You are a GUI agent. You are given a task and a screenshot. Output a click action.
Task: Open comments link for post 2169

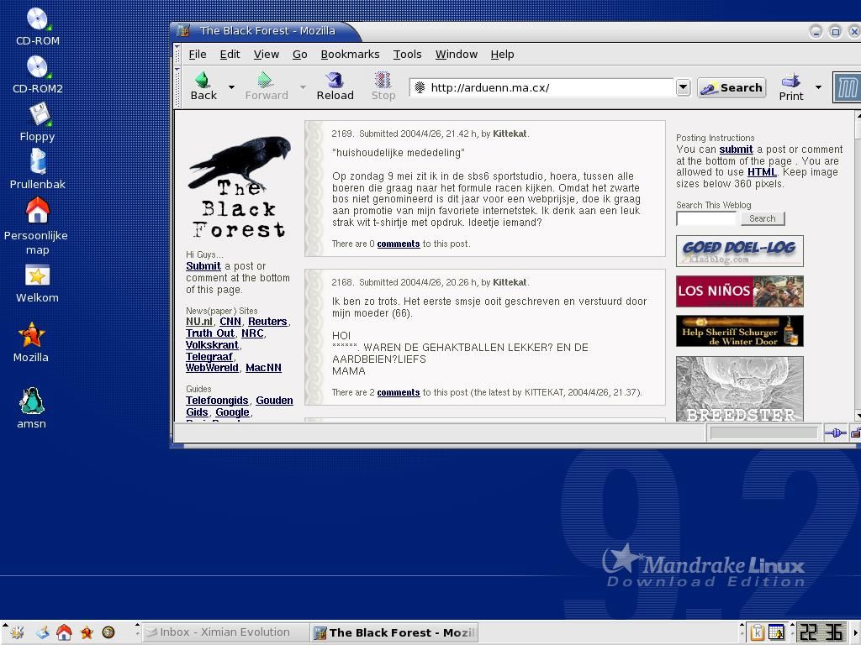click(398, 244)
